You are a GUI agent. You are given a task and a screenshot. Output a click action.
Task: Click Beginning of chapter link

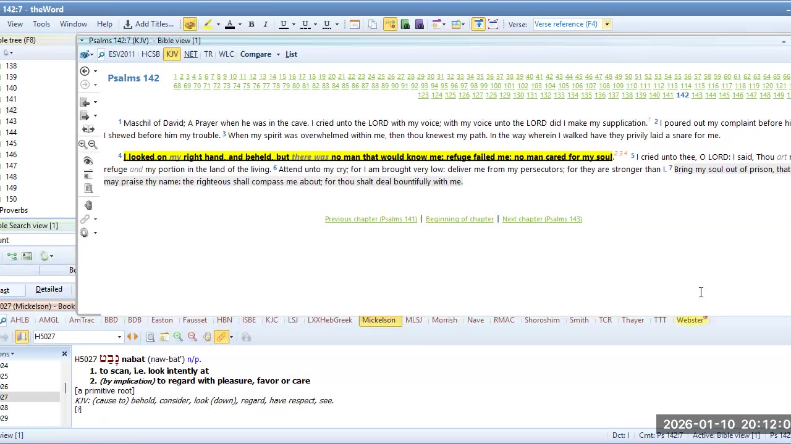(460, 219)
